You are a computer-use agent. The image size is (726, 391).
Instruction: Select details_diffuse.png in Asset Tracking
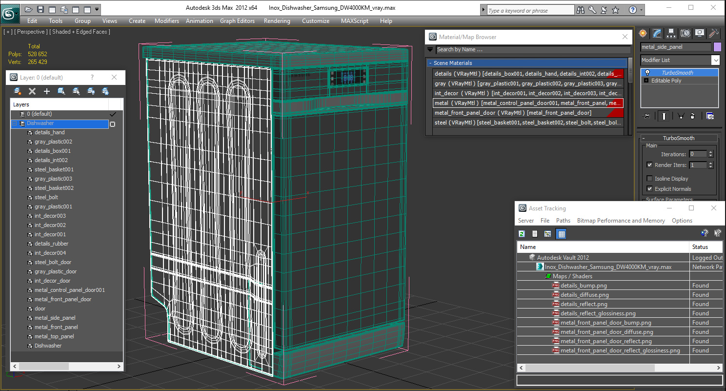pyautogui.click(x=585, y=295)
